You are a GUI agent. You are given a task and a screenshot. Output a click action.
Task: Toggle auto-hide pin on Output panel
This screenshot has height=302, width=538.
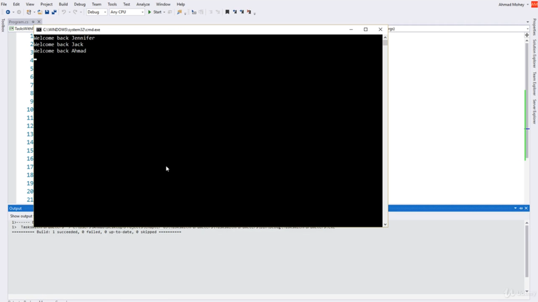[521, 208]
